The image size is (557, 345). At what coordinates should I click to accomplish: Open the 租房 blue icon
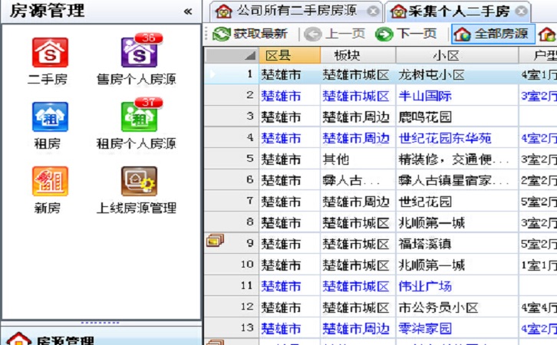pos(49,117)
